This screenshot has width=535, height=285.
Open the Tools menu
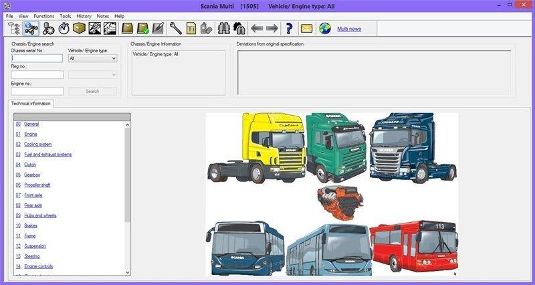click(x=65, y=16)
